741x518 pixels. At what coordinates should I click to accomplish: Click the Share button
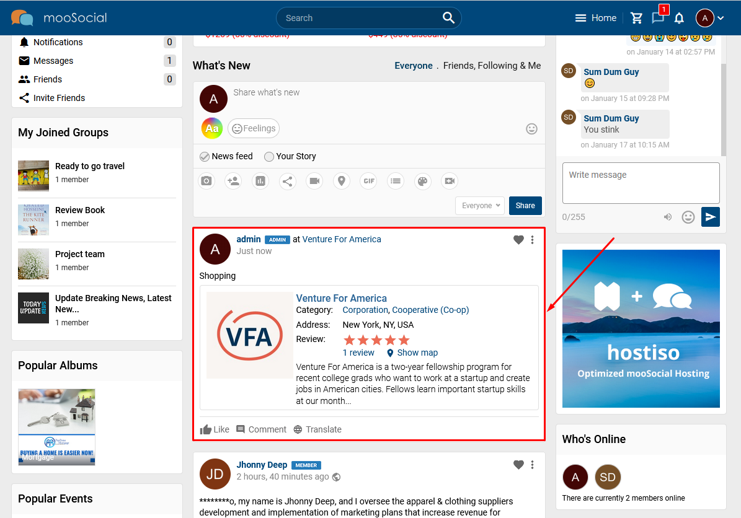pos(525,206)
